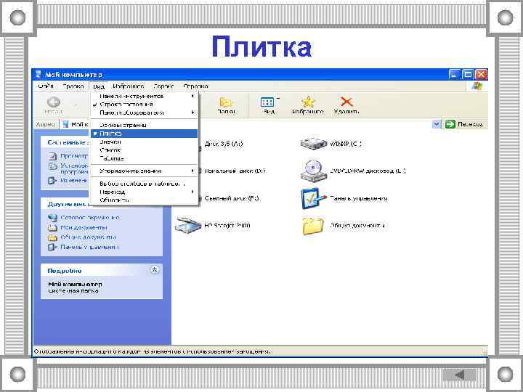Screen dimensions: 523x392
Task: Select the HP Scanjet scanner icon
Action: click(x=188, y=224)
